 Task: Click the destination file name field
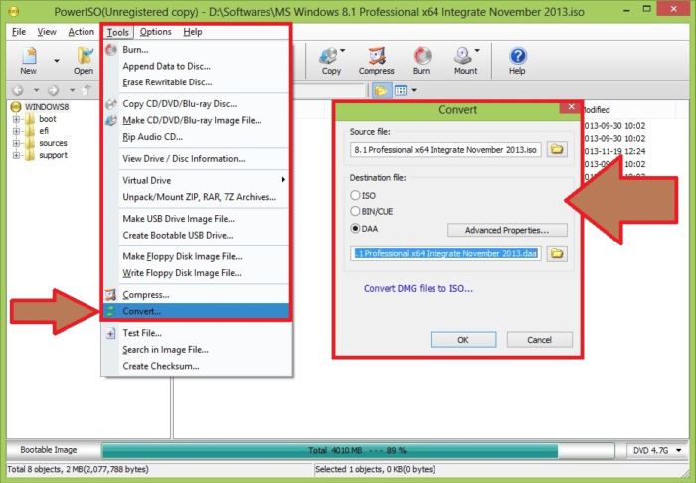click(x=445, y=254)
